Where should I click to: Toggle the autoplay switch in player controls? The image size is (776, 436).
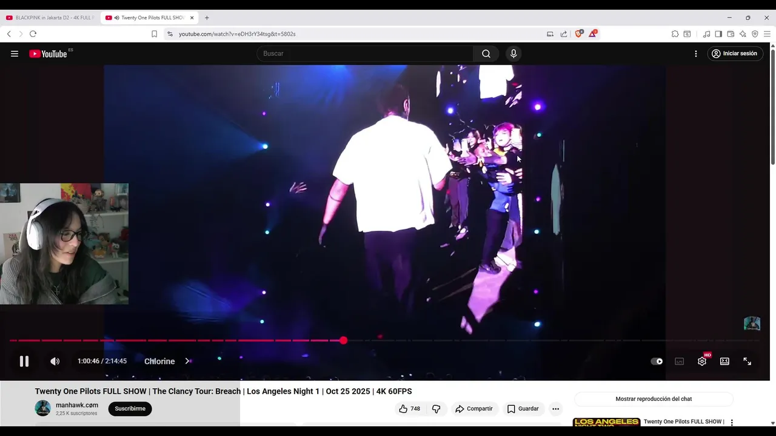point(657,361)
